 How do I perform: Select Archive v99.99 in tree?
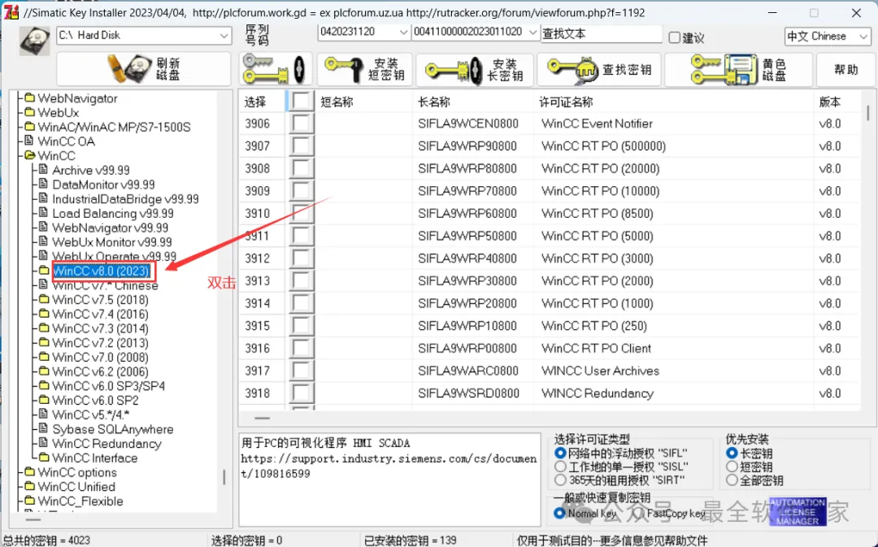91,170
